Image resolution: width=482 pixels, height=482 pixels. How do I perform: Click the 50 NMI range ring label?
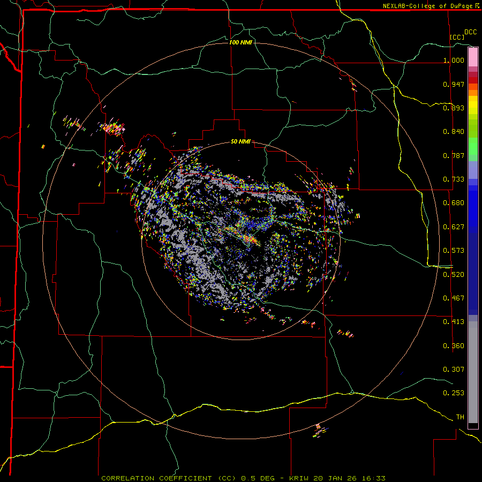[240, 142]
